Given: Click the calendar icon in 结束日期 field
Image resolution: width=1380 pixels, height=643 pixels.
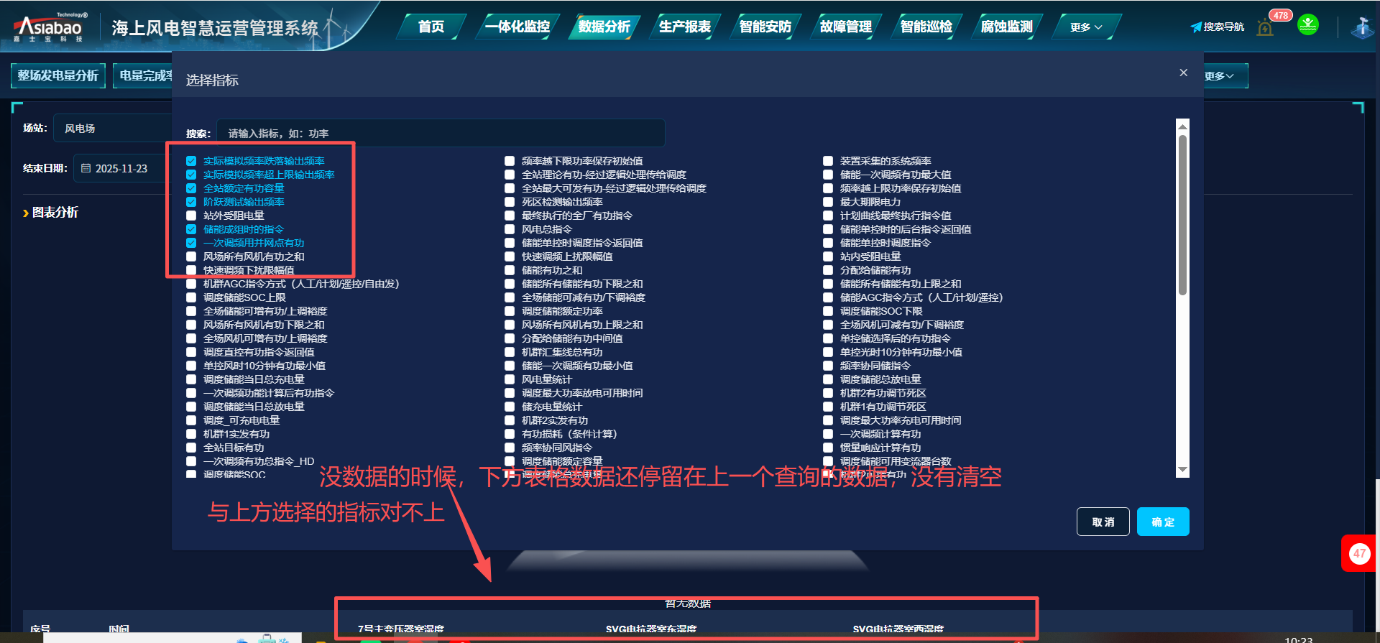Looking at the screenshot, I should (x=86, y=168).
